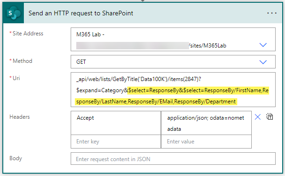Delete the Accept header row
285x176 pixels.
(257, 117)
